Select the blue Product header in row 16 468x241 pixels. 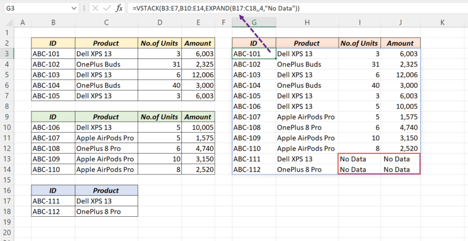(106, 190)
